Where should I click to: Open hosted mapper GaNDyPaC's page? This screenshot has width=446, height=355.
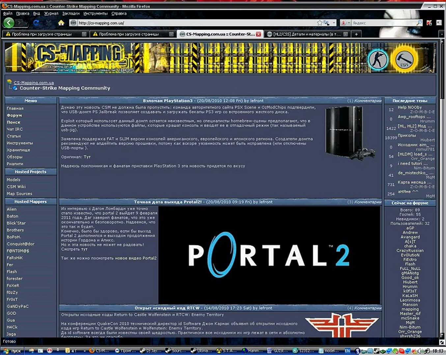18,306
